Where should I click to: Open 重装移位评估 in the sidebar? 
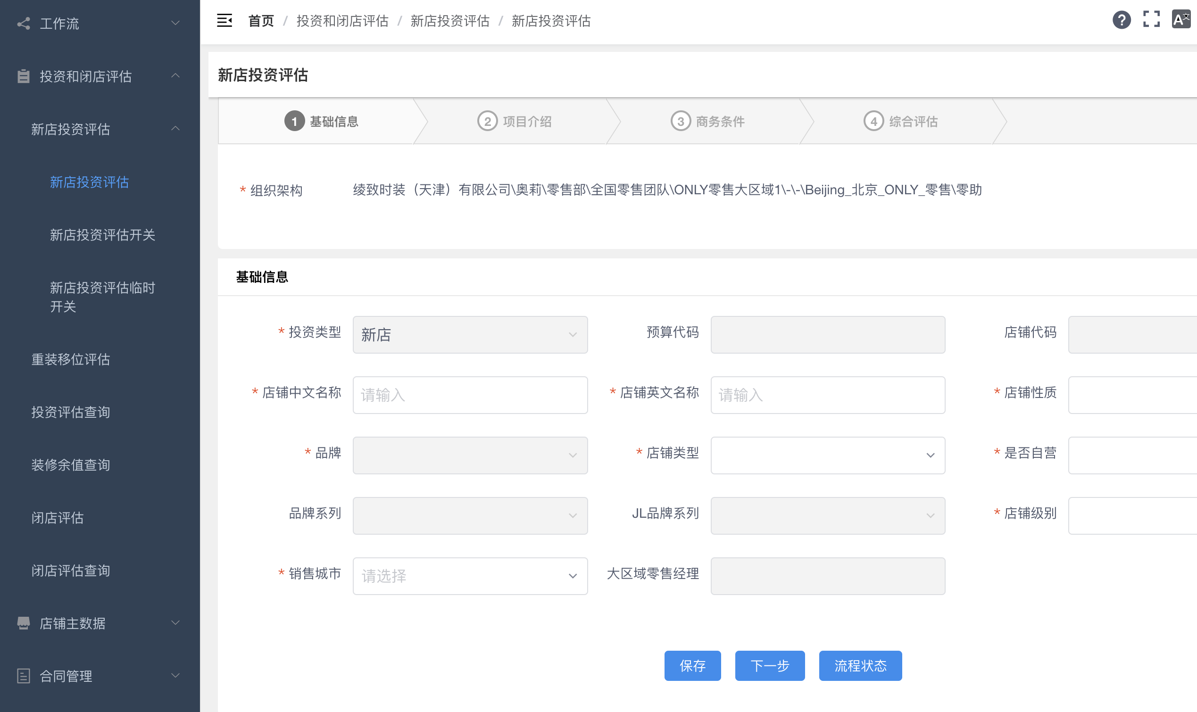[71, 360]
